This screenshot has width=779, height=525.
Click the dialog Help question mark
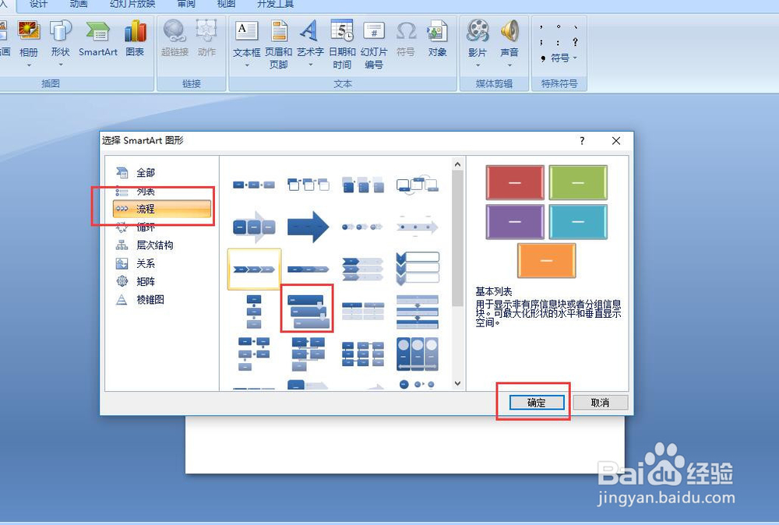click(x=582, y=140)
